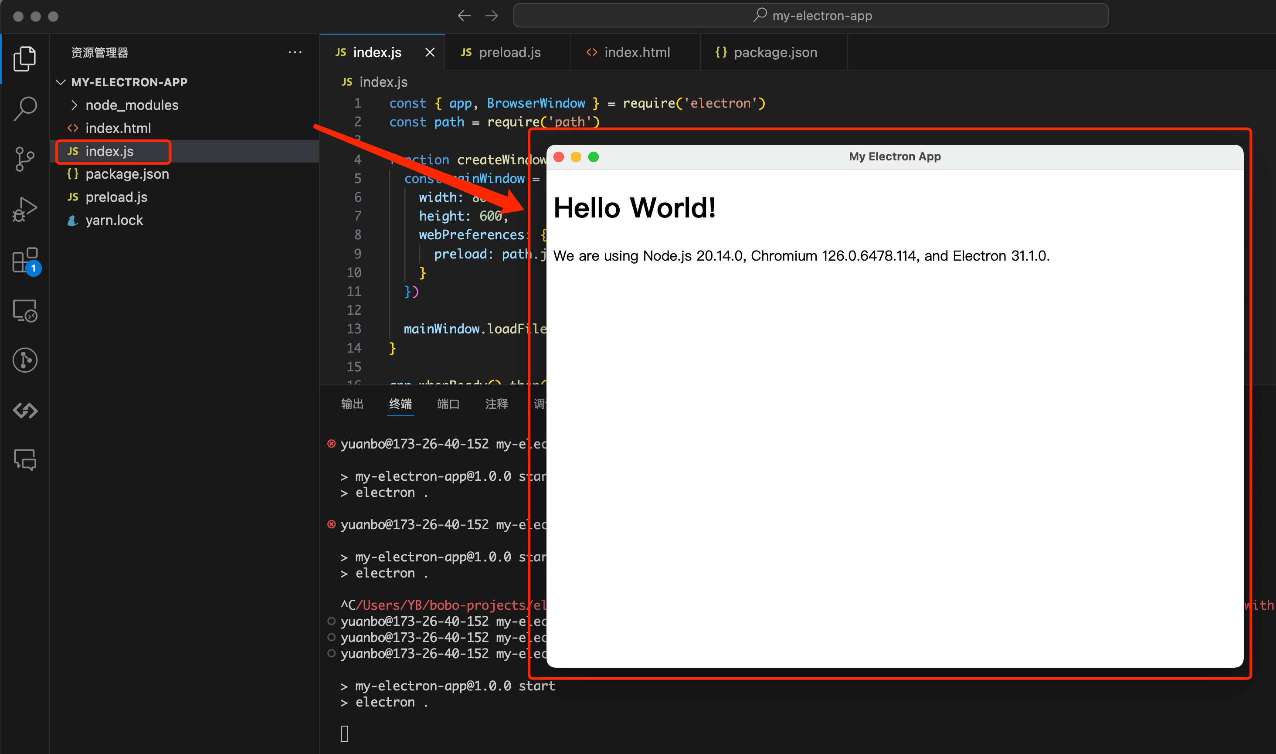The height and width of the screenshot is (754, 1276).
Task: Open the Extensions view with badge
Action: point(24,260)
